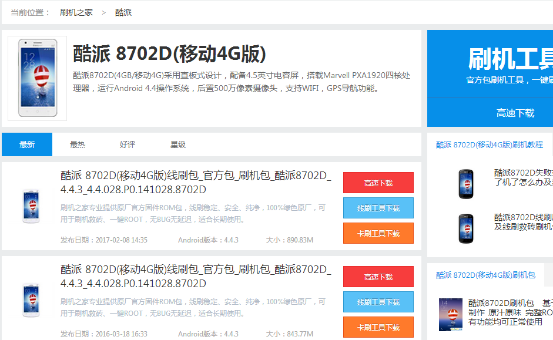Click 高速下载 for the 843.77M ROM
This screenshot has width=553, height=340.
click(378, 277)
